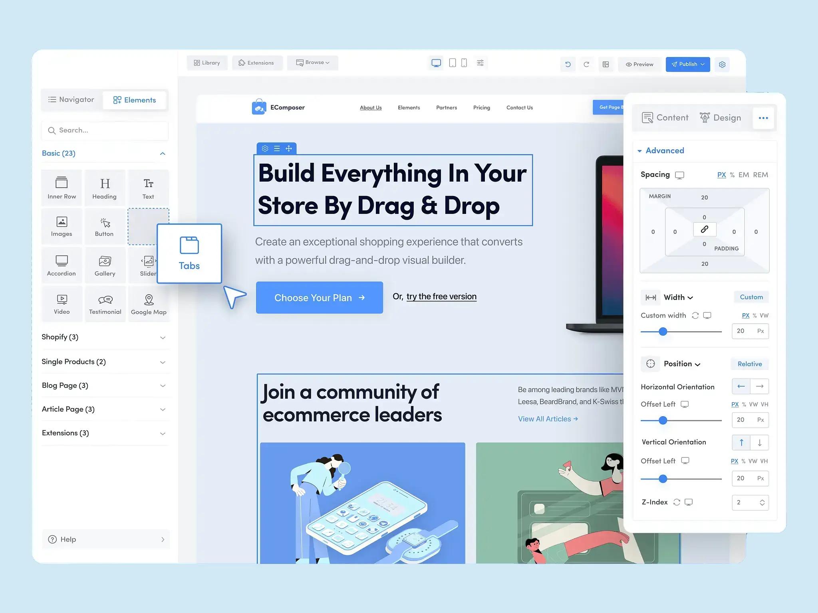Toggle Horizontal Orientation left arrow
Image resolution: width=818 pixels, height=613 pixels.
click(740, 386)
